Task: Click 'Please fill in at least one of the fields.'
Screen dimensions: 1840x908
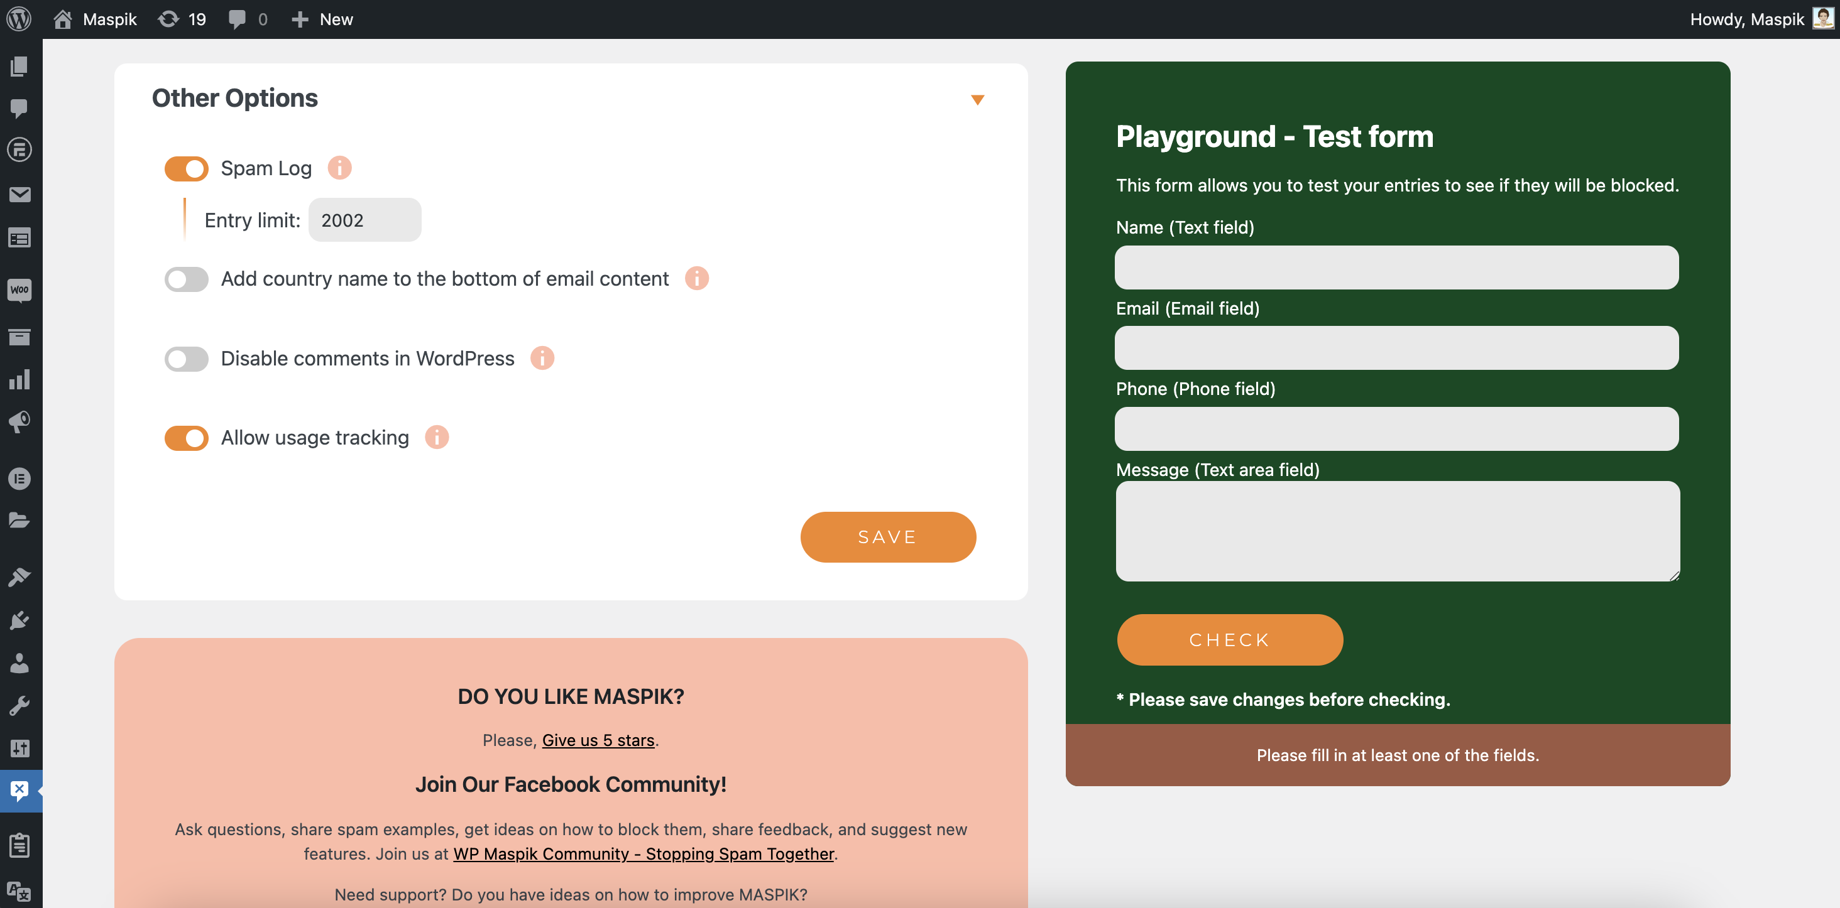Action: pos(1397,755)
